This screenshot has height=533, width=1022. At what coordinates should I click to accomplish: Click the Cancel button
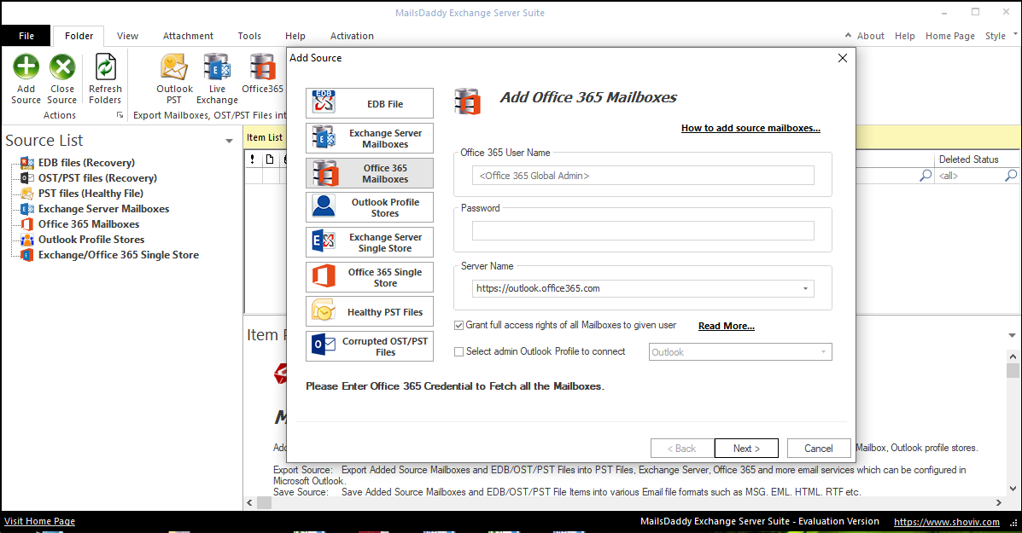click(x=819, y=449)
